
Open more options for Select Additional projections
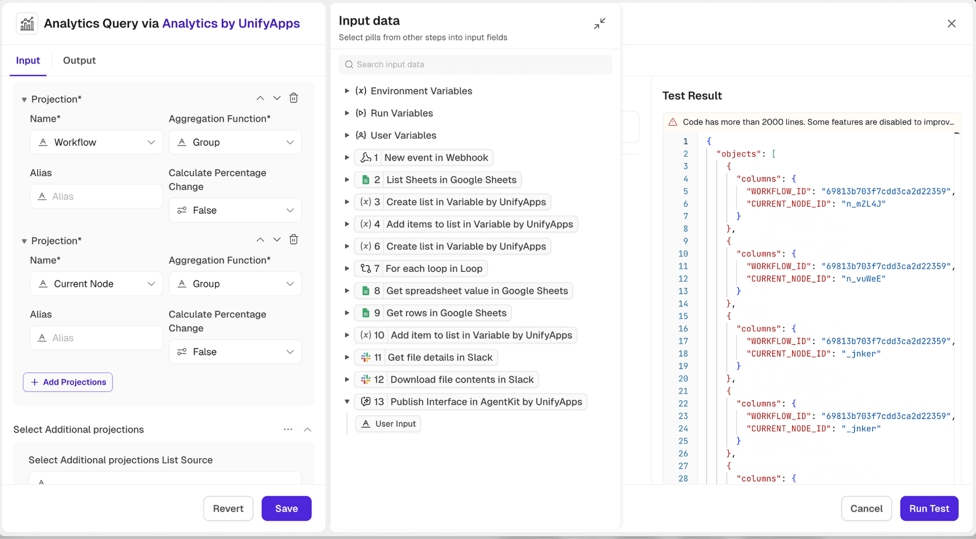pos(288,429)
